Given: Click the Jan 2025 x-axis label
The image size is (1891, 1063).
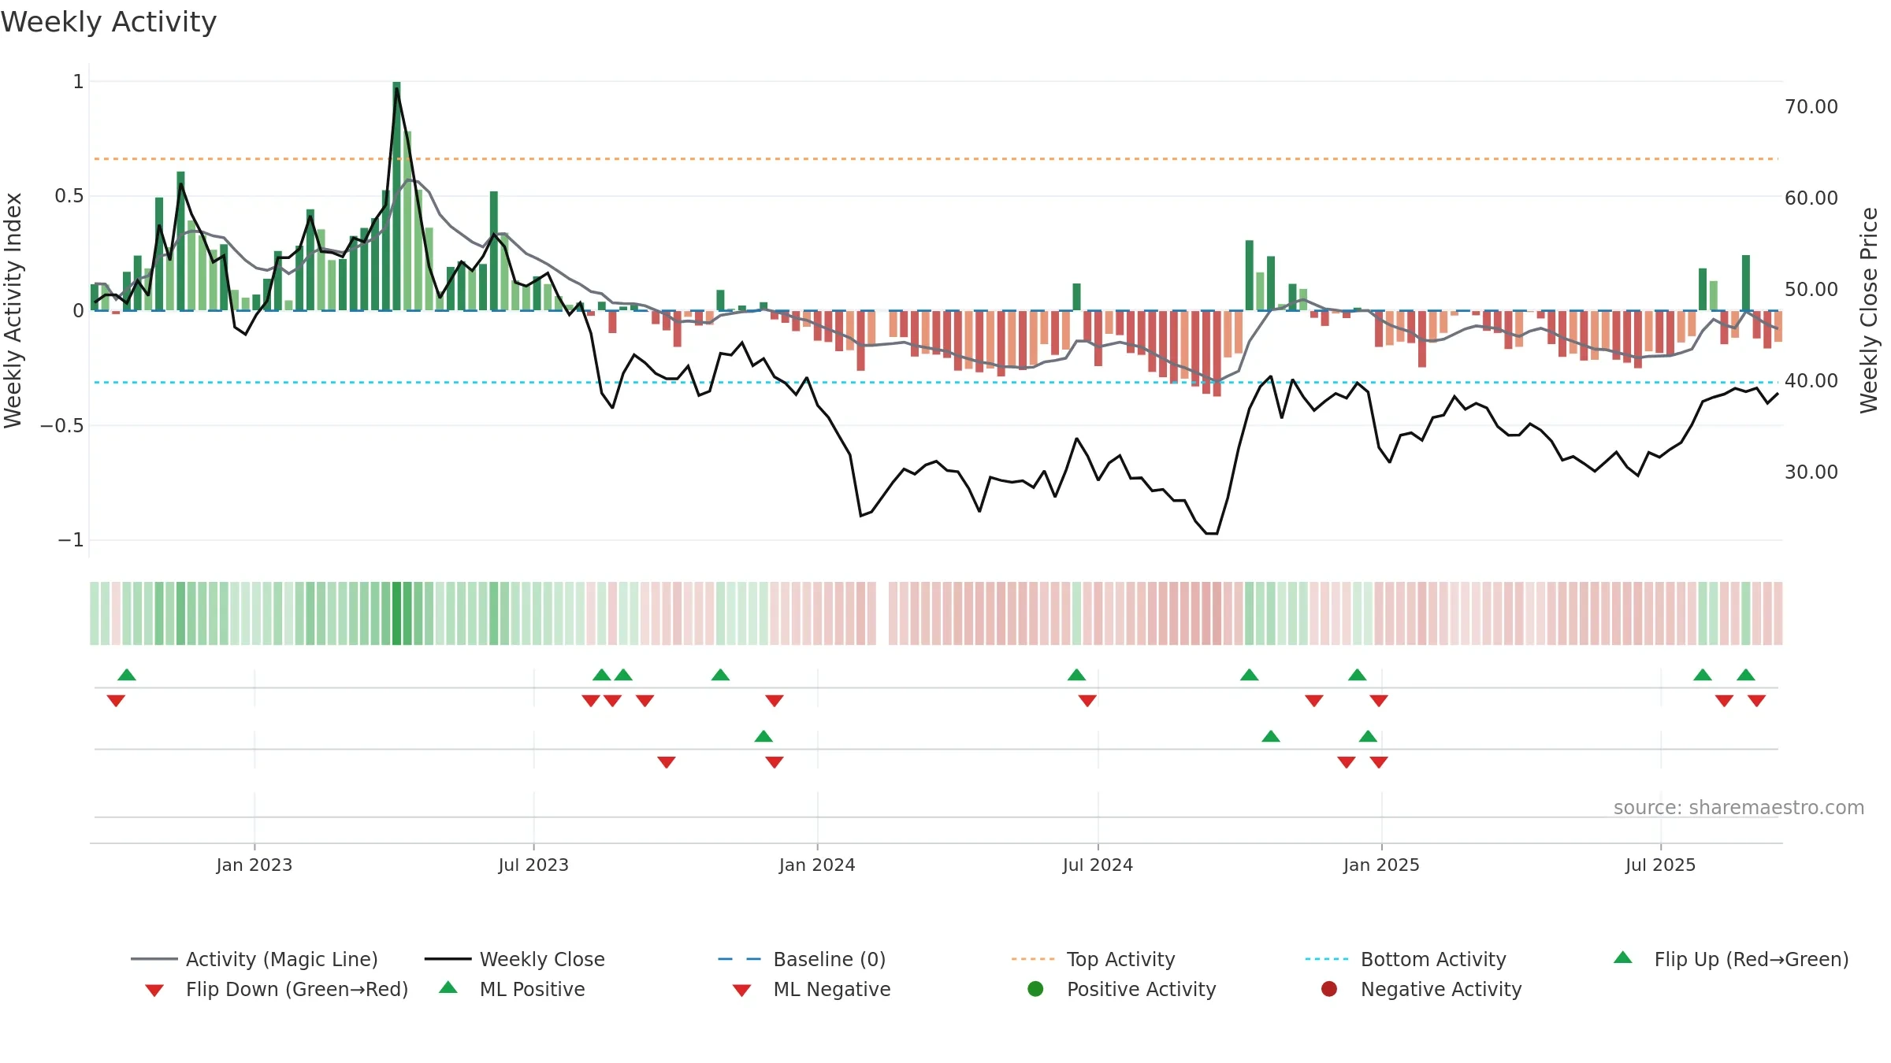Looking at the screenshot, I should pyautogui.click(x=1381, y=865).
